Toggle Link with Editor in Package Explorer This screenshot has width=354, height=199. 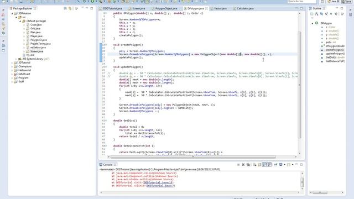70,8
